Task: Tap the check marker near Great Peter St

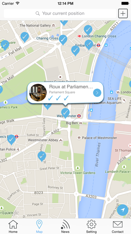Action: pyautogui.click(x=42, y=156)
